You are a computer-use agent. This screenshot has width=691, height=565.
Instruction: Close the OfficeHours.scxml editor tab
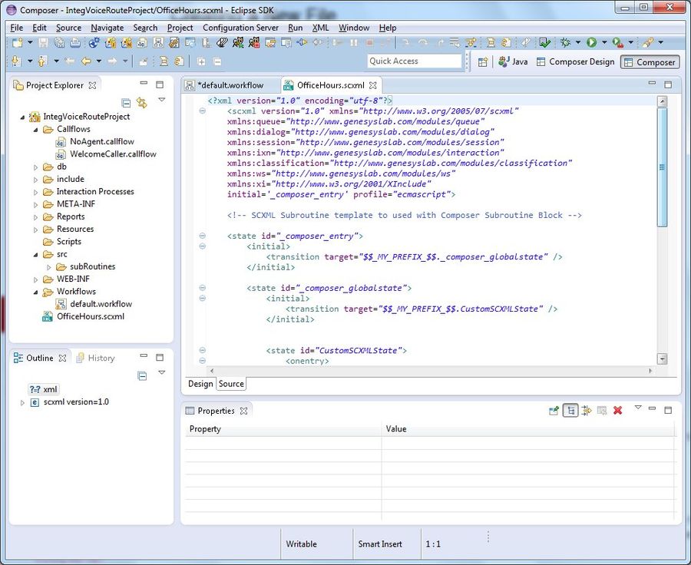point(373,85)
